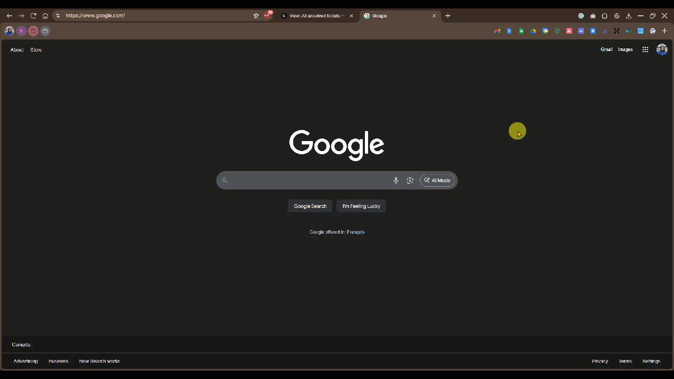The height and width of the screenshot is (379, 674).
Task: Click the address bar URL
Action: coord(95,16)
